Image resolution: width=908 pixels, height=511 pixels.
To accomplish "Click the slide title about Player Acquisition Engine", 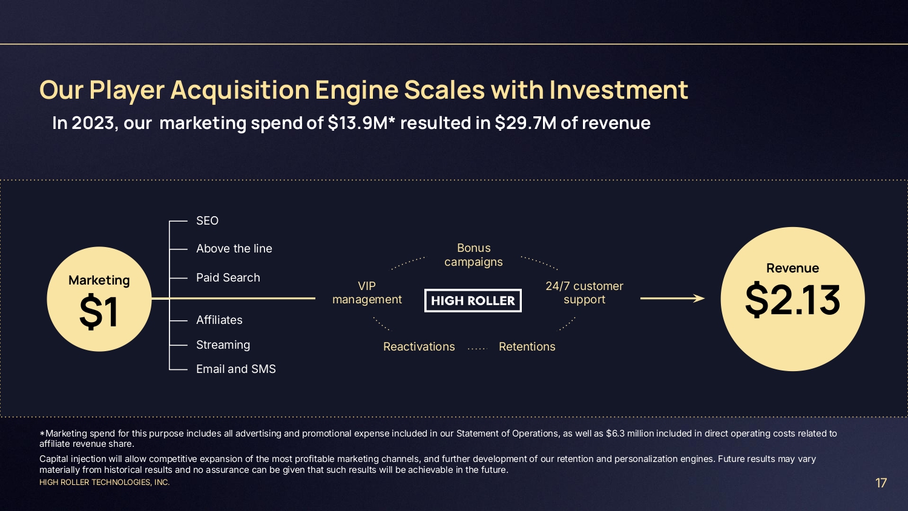I will [x=363, y=90].
